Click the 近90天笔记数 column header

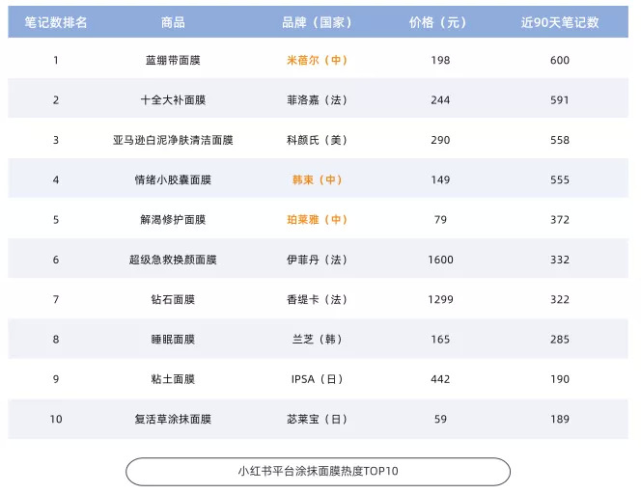click(x=559, y=22)
